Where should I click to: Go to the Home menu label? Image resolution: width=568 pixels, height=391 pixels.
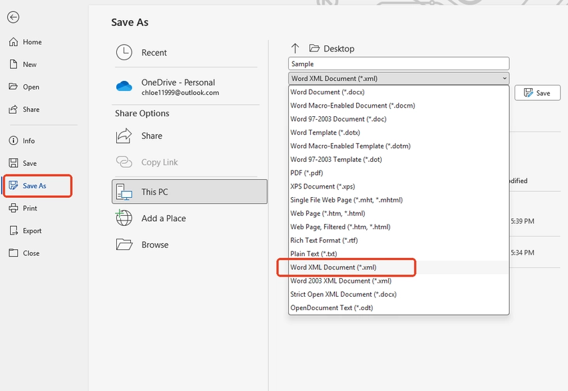tap(32, 42)
